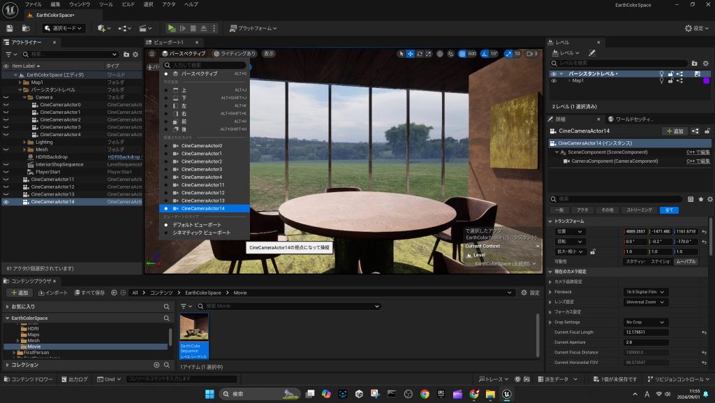Hide the Map1 level using its eye icon
Viewport: 715px width, 403px height.
pos(554,80)
